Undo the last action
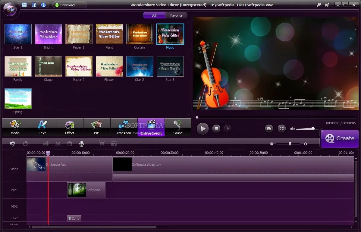The height and width of the screenshot is (232, 361). pyautogui.click(x=12, y=144)
